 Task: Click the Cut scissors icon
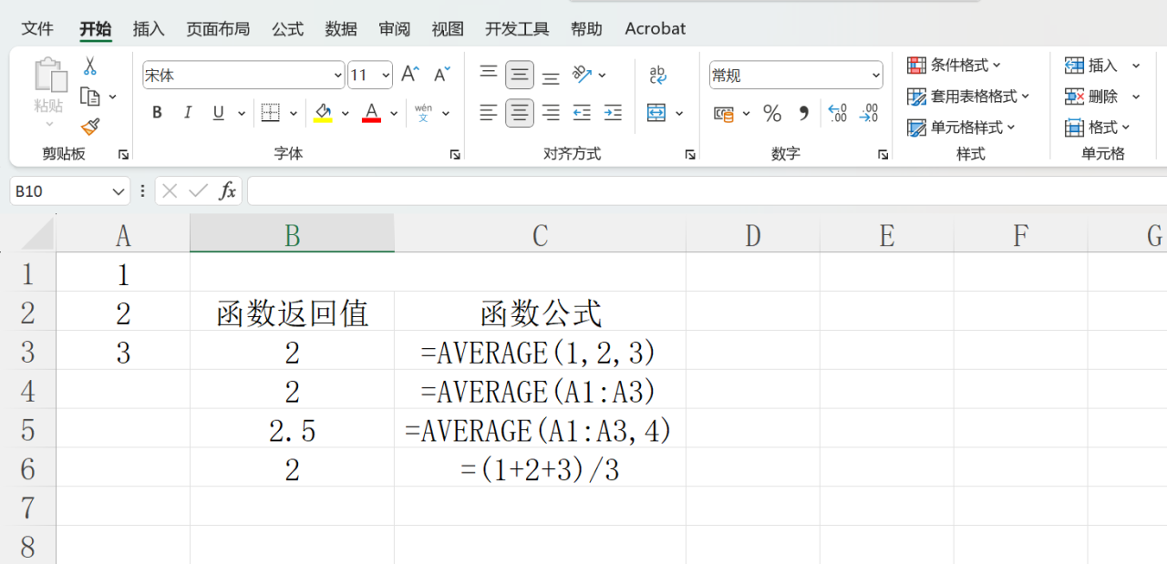point(89,66)
